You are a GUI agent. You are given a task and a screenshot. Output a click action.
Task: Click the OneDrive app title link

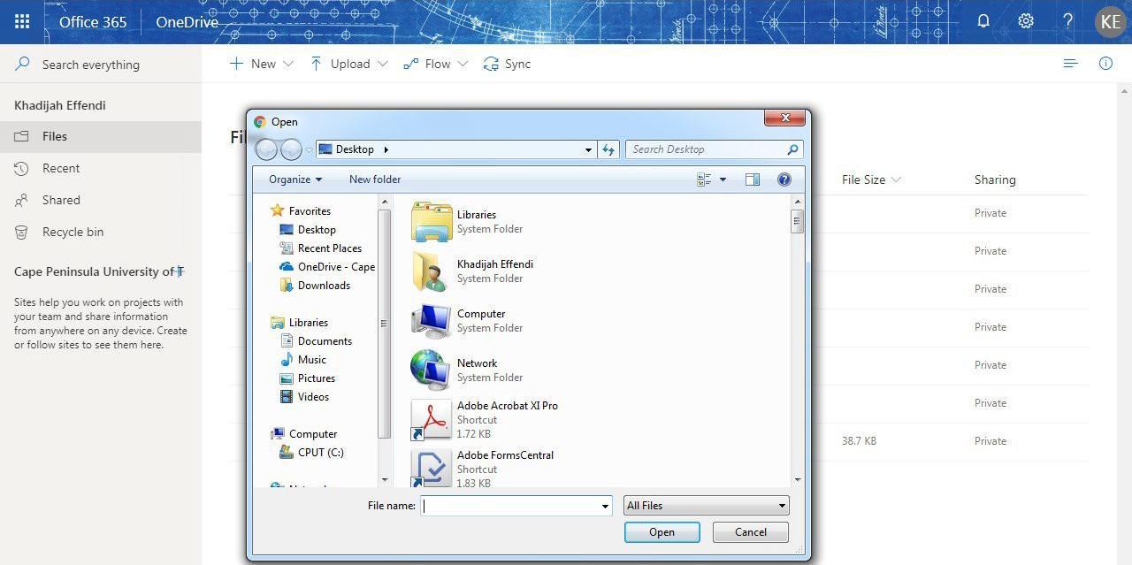(x=187, y=22)
